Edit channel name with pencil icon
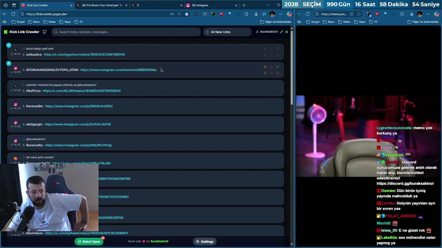Image resolution: width=442 pixels, height=248 pixels. [x=281, y=32]
